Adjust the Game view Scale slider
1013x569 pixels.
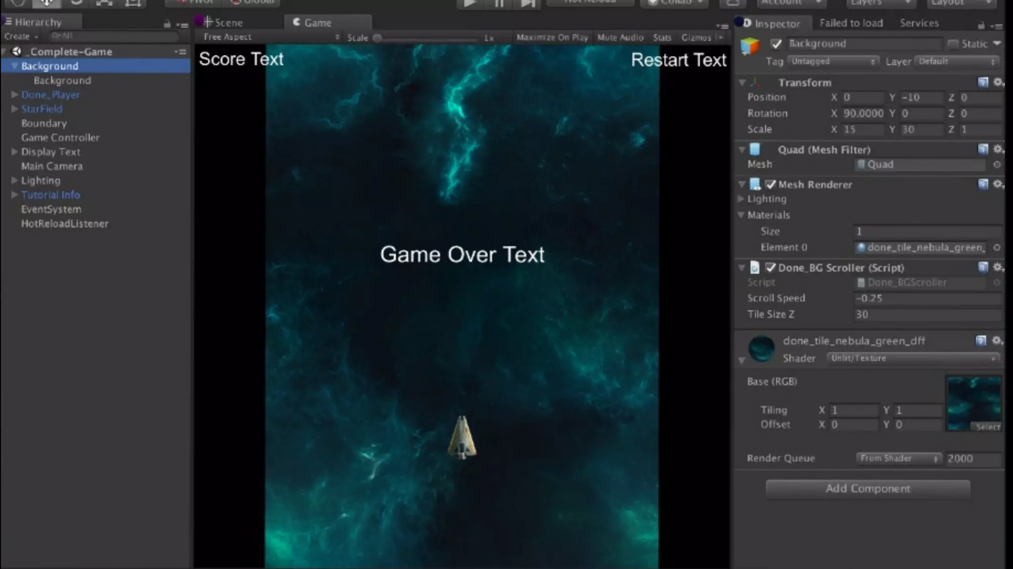click(377, 38)
